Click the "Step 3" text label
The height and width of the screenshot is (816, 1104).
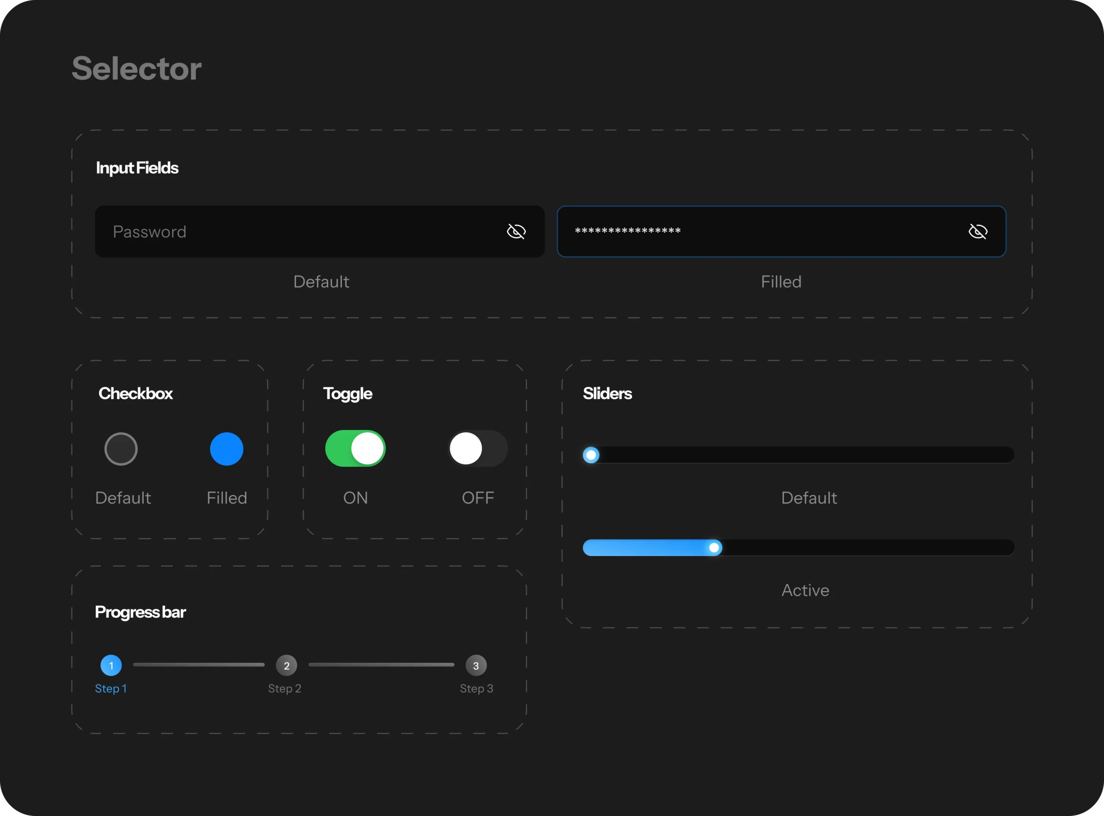476,689
